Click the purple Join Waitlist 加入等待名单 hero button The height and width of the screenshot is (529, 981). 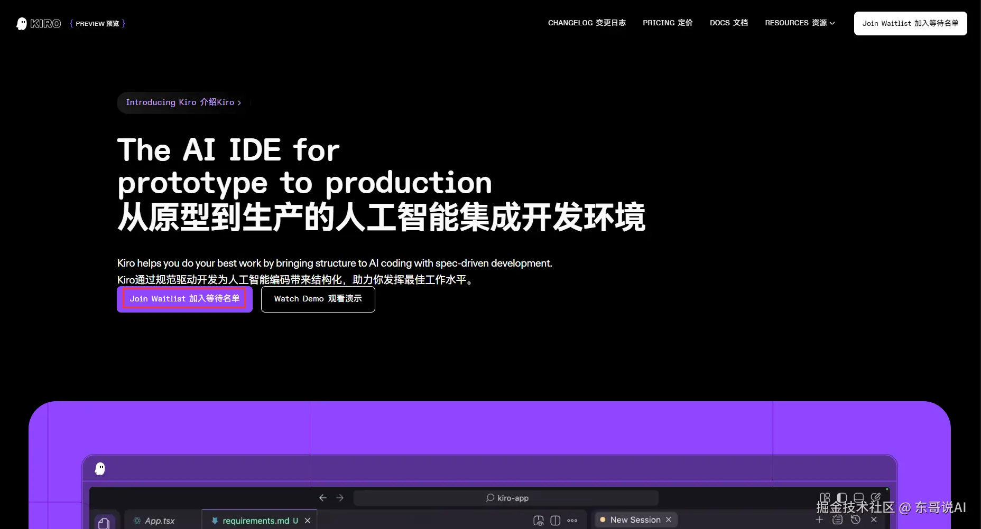click(x=184, y=299)
